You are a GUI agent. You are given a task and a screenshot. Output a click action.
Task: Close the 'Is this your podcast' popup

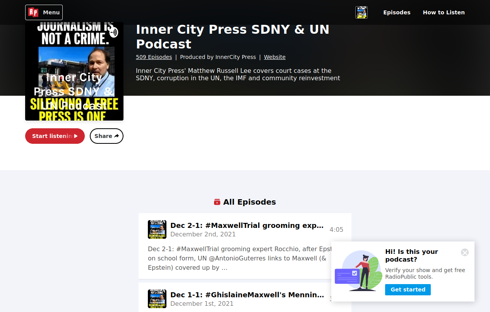465,252
